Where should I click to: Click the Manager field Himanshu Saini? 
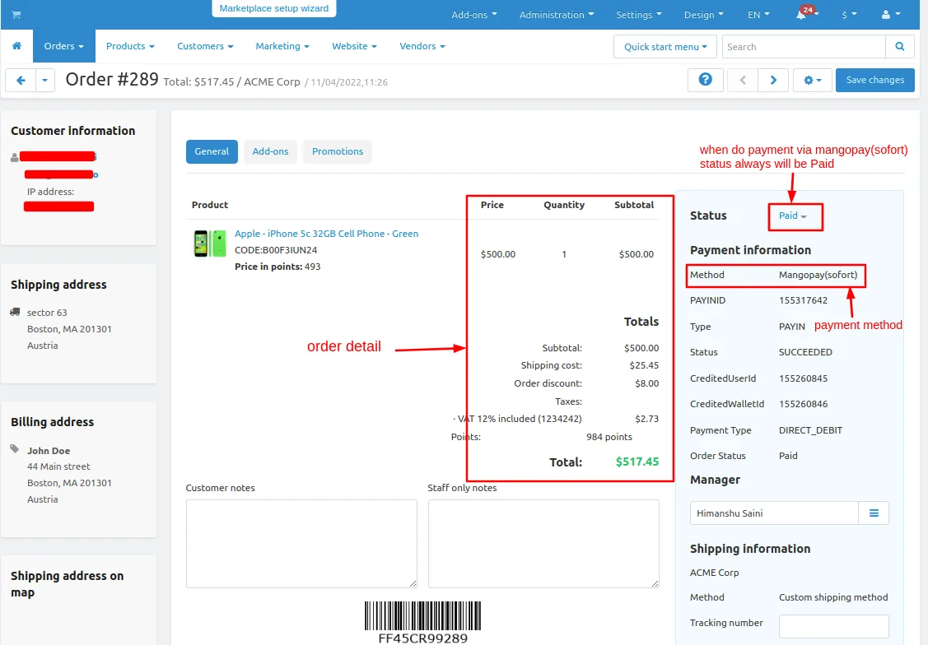(774, 513)
